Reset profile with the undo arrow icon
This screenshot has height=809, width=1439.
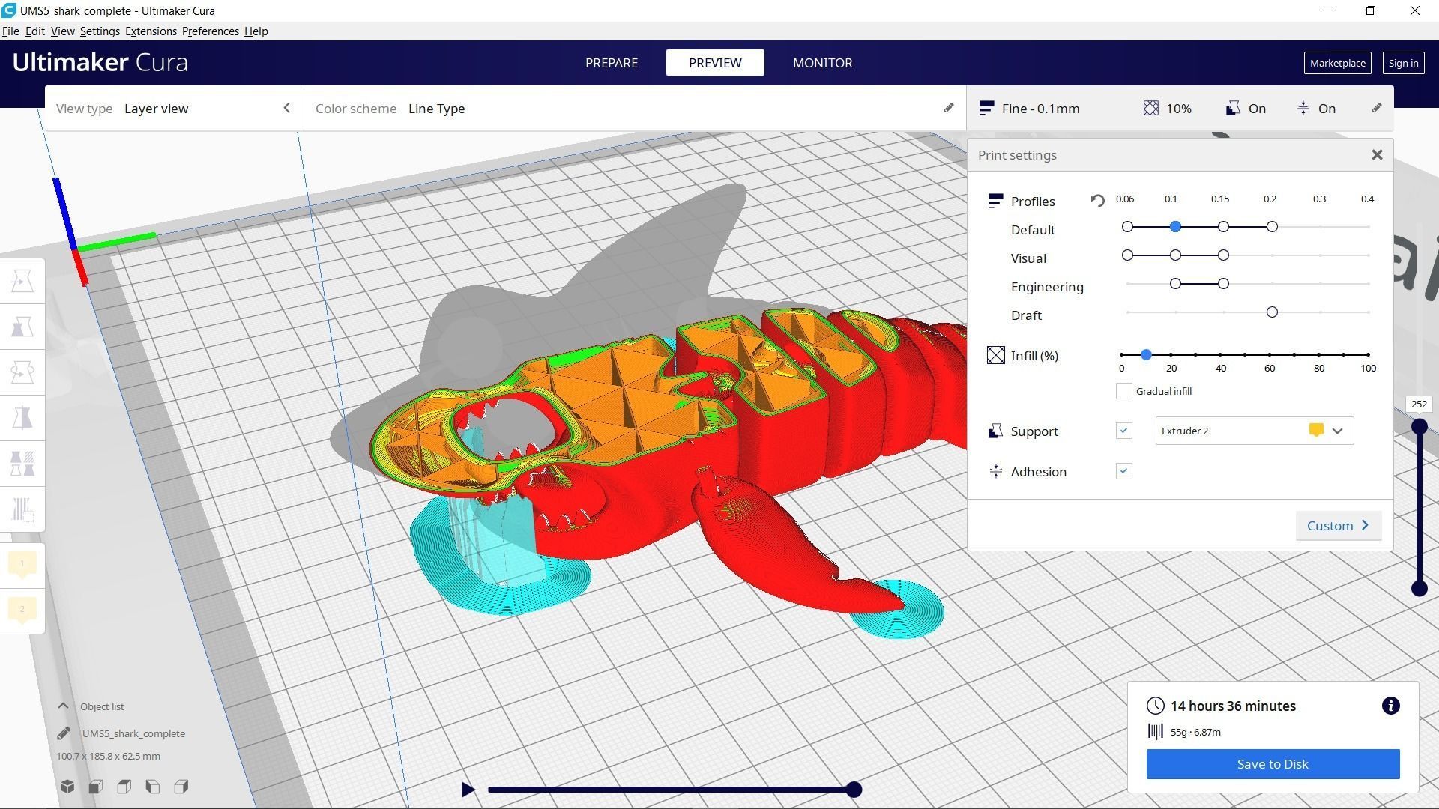pos(1097,201)
